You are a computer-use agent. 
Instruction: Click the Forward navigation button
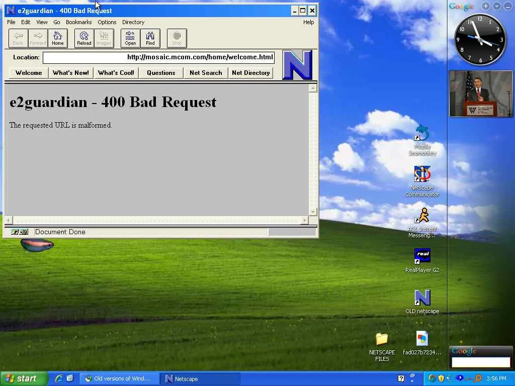[x=38, y=38]
